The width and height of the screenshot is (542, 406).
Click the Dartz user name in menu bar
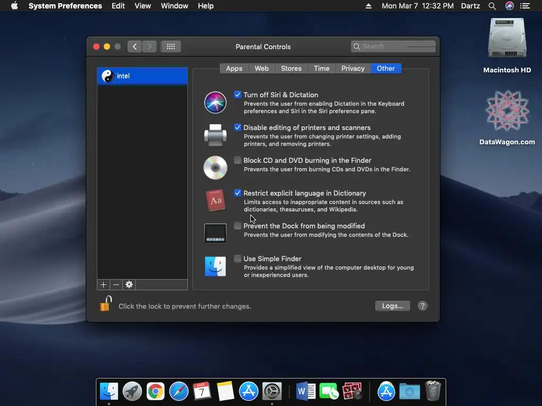click(471, 6)
